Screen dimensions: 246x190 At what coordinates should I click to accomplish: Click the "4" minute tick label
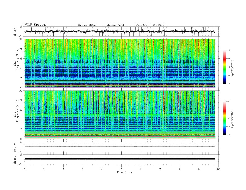tap(102, 169)
